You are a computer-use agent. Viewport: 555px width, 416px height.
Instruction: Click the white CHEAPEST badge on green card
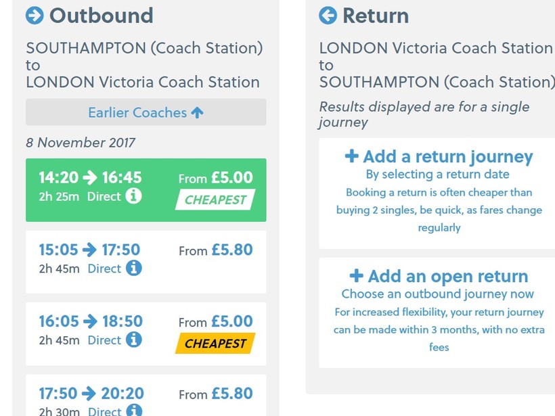pos(215,200)
